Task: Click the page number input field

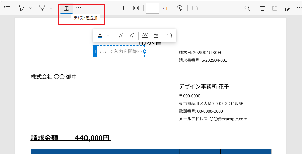Action: [153, 8]
